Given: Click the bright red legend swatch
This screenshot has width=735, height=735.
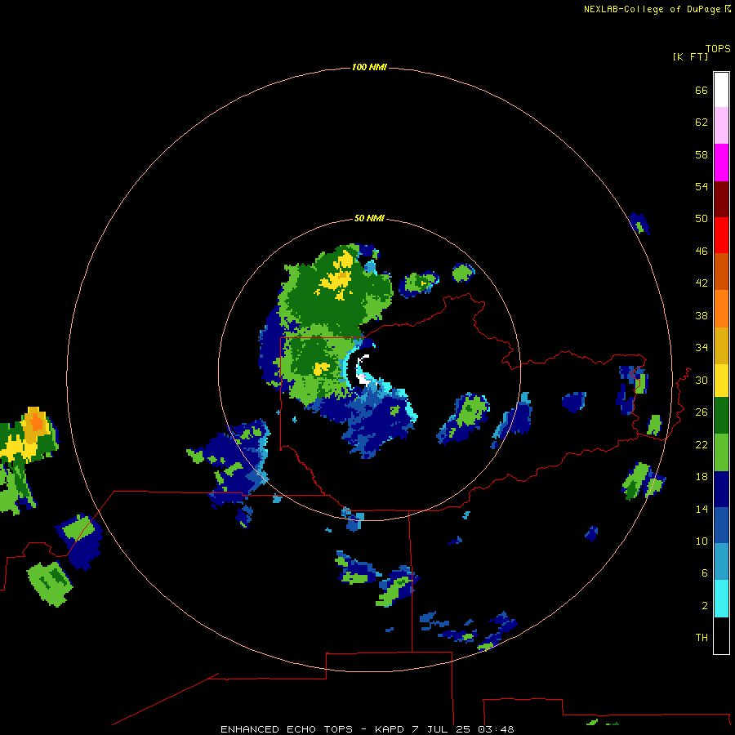Looking at the screenshot, I should tap(721, 235).
